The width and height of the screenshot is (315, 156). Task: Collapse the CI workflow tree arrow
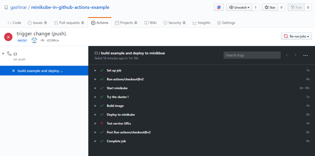pyautogui.click(x=3, y=54)
